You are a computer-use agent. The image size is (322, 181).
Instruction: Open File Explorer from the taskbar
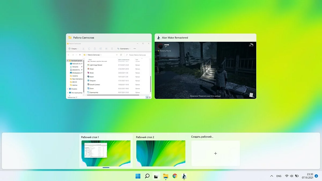[x=166, y=176]
